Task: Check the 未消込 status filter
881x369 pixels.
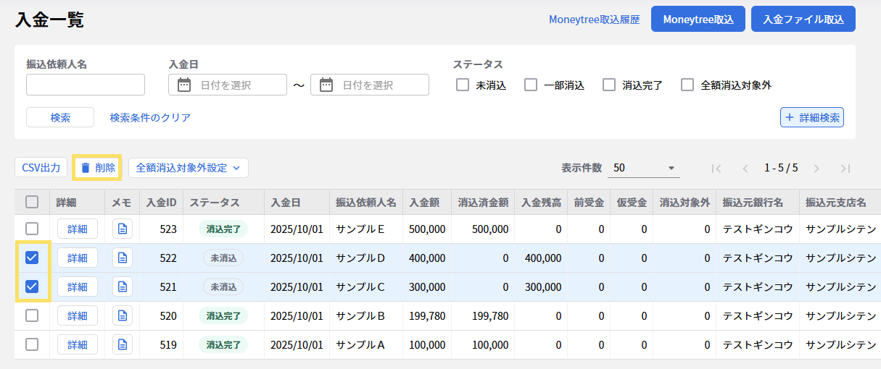Action: 463,85
